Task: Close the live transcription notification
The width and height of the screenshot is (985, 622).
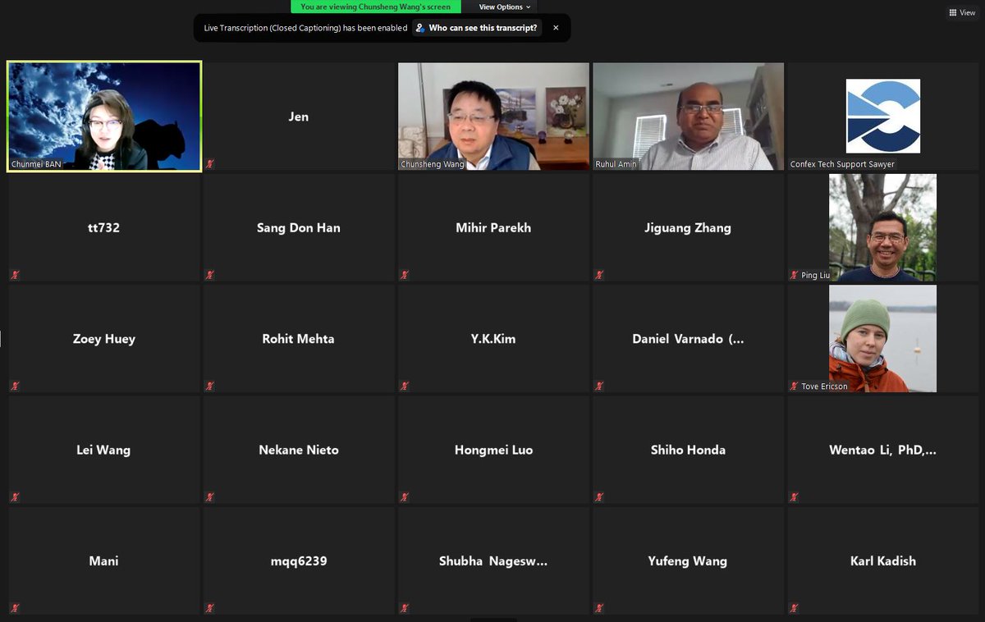Action: pyautogui.click(x=556, y=28)
